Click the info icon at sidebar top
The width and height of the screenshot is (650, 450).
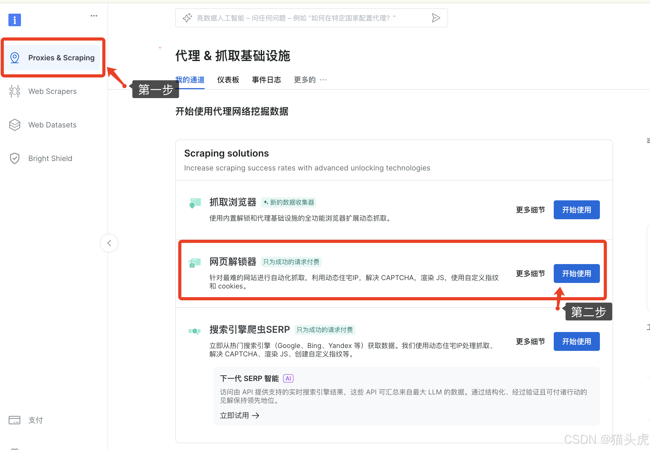click(15, 20)
